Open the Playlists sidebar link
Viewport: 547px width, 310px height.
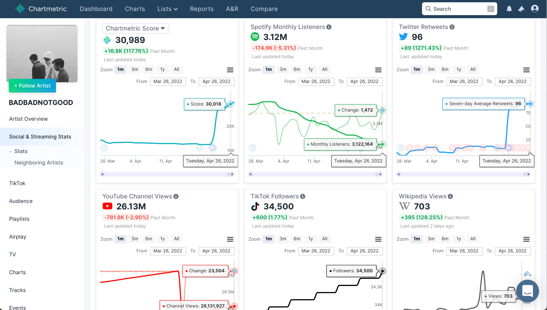click(19, 219)
